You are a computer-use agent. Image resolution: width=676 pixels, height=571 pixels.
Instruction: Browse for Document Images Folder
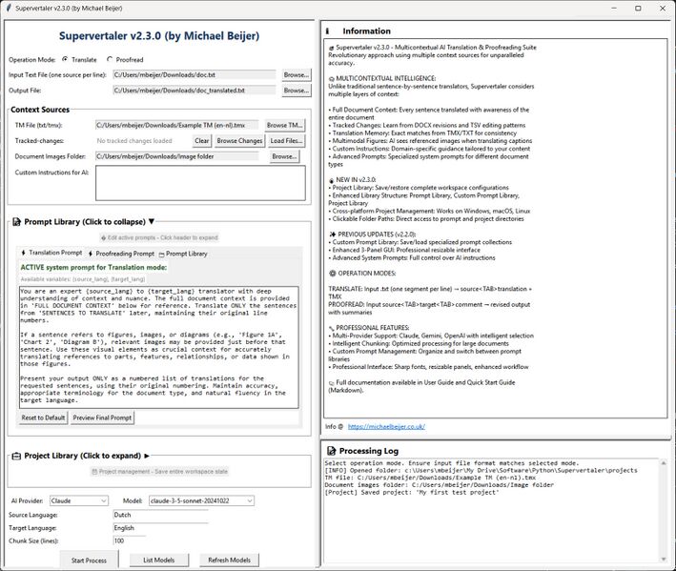pyautogui.click(x=284, y=156)
